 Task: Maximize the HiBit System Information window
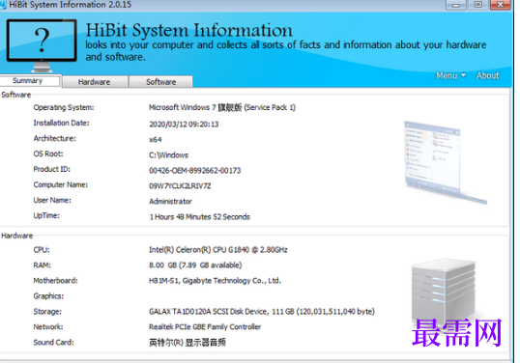coord(477,5)
